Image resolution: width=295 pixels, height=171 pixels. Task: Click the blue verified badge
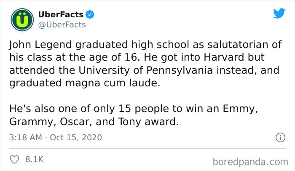click(90, 15)
